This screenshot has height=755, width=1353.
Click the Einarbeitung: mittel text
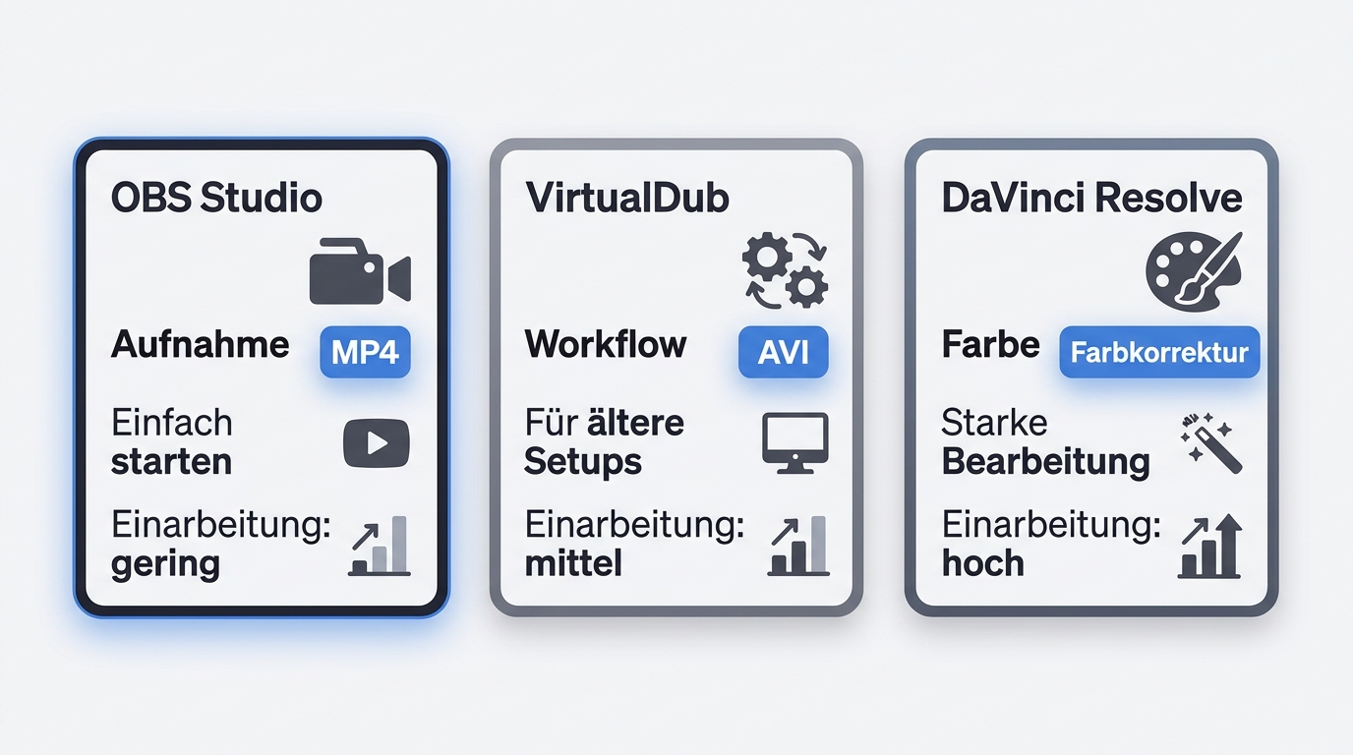[x=635, y=545]
